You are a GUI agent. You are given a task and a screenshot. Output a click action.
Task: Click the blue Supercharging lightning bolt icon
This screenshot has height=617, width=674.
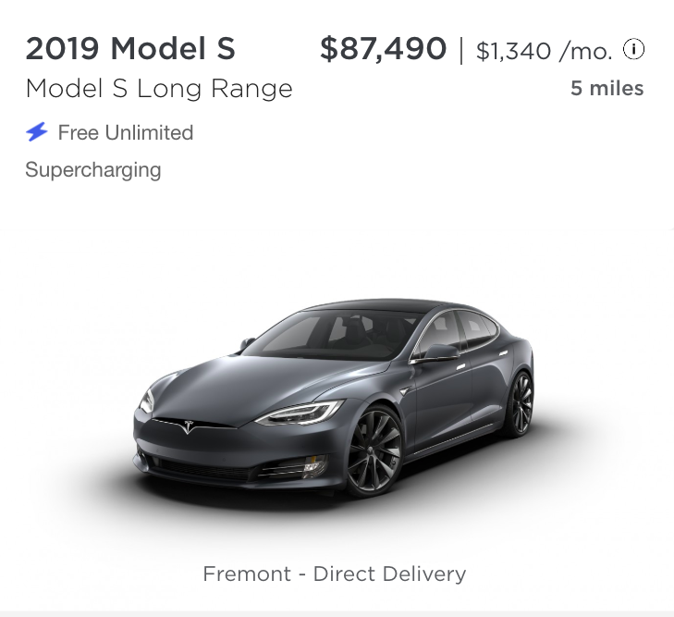(x=37, y=132)
